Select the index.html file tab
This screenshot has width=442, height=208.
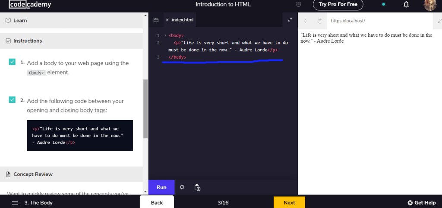pos(183,20)
